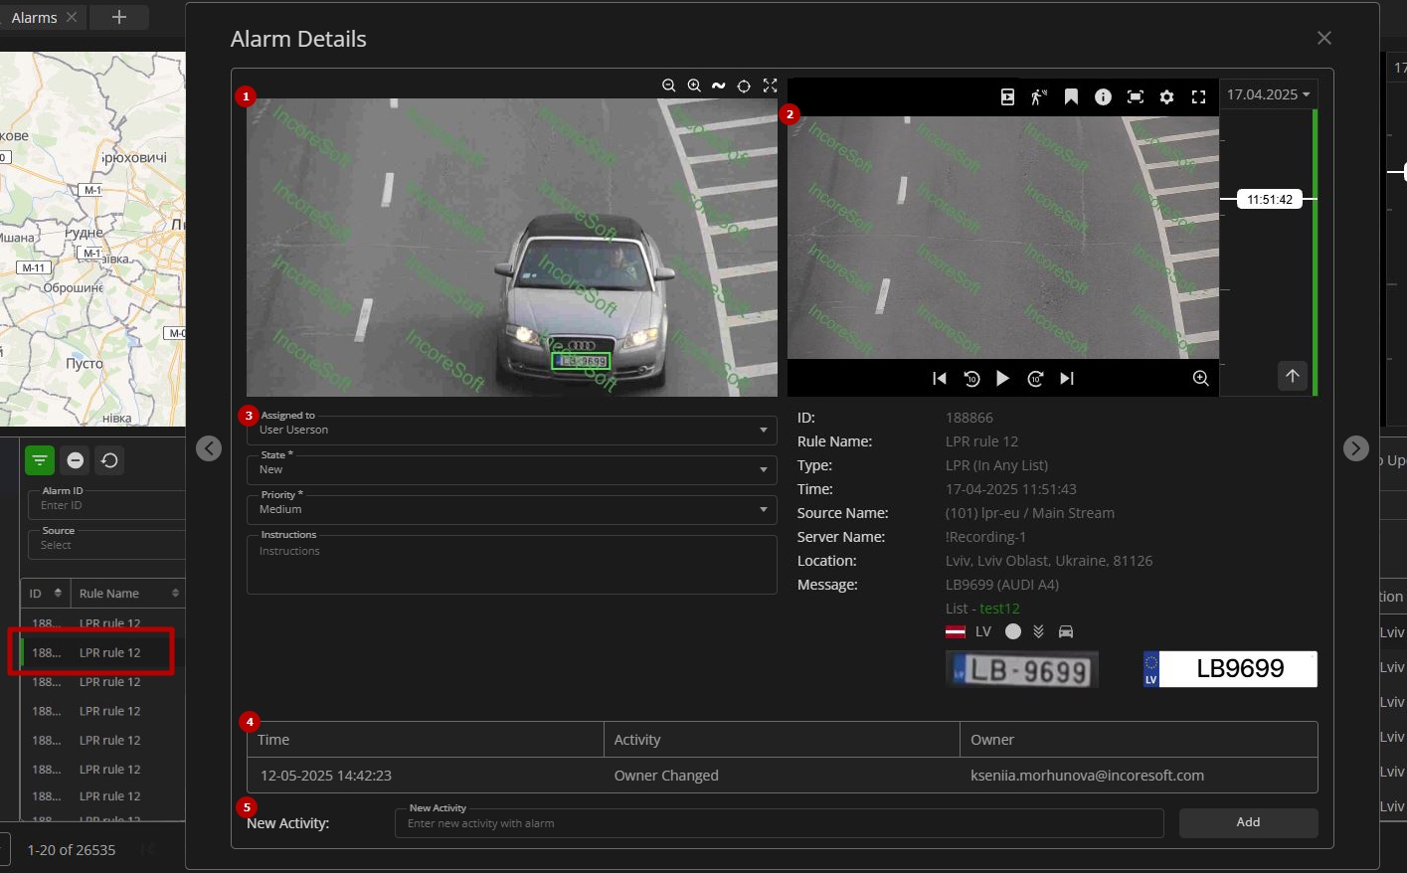Select the first LPR rule 12 row in list
This screenshot has height=873, width=1407.
[102, 622]
